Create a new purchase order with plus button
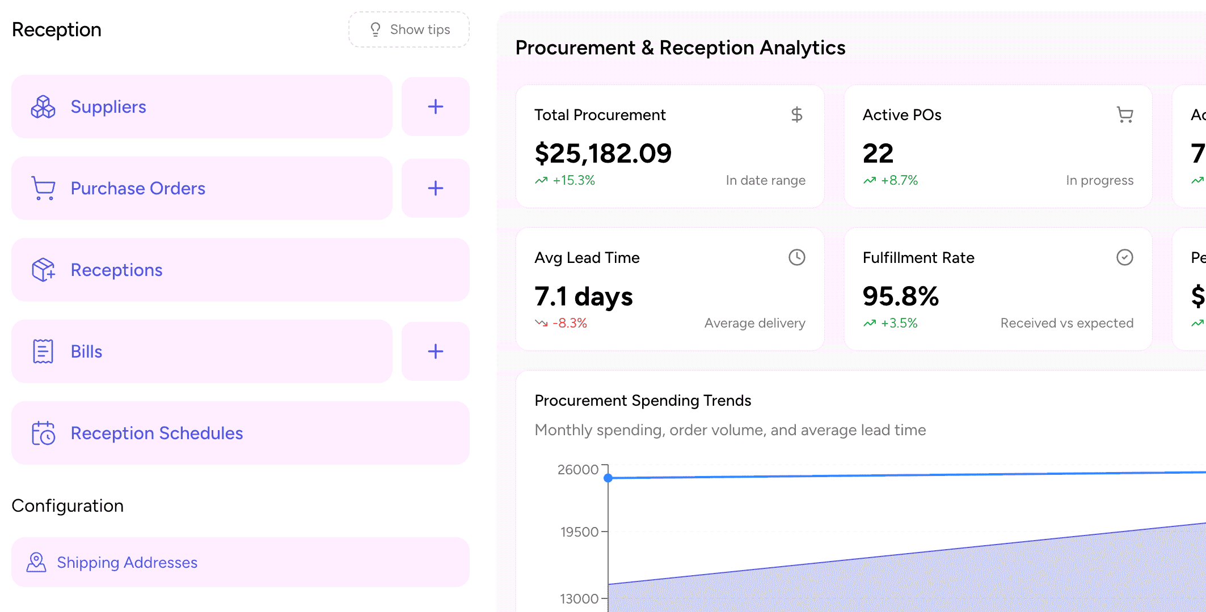Image resolution: width=1206 pixels, height=612 pixels. [436, 188]
